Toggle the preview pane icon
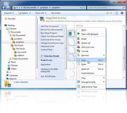The image size is (127, 113). (116, 13)
